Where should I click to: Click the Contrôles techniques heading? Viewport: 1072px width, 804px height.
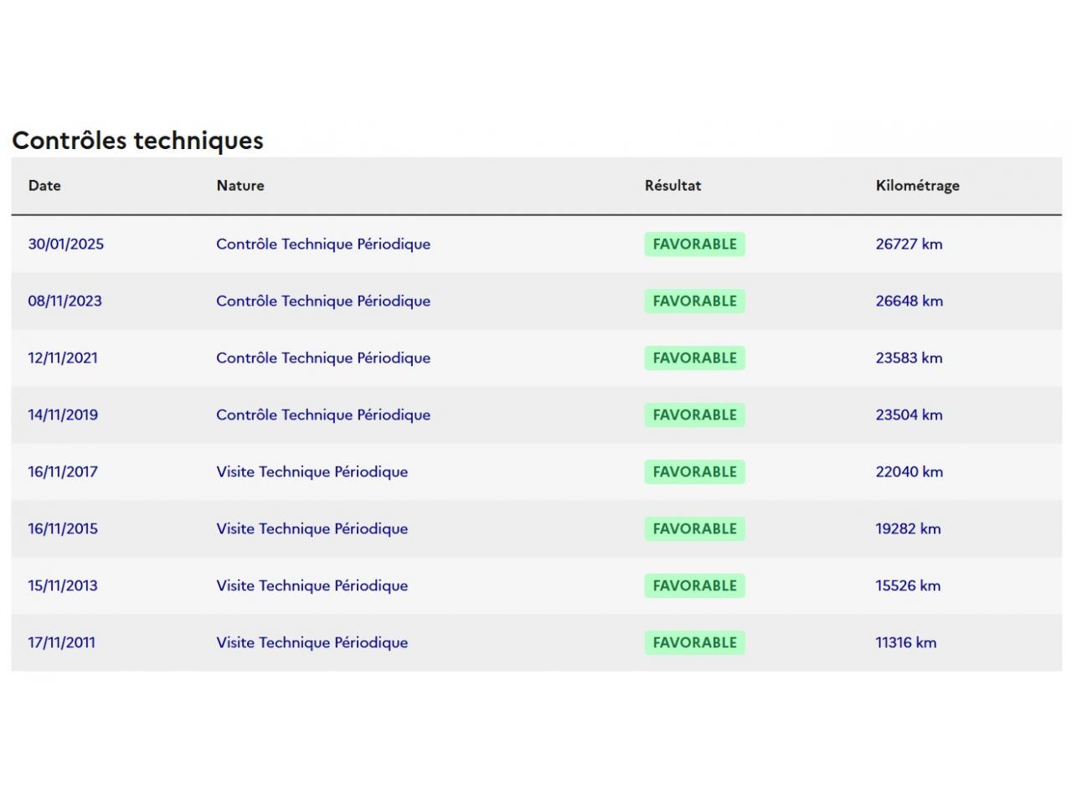click(x=137, y=140)
